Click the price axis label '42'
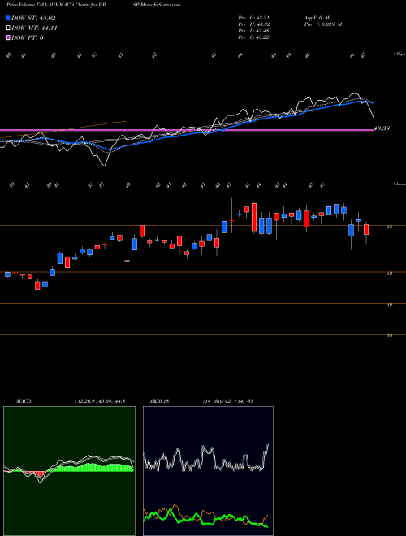The image size is (406, 536). coord(390,274)
